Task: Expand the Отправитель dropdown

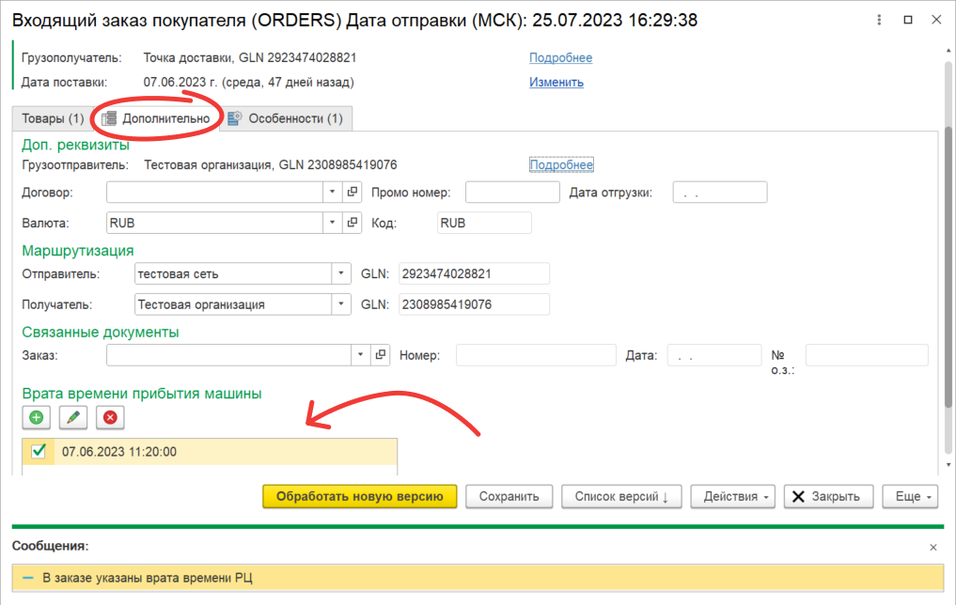Action: pyautogui.click(x=340, y=274)
